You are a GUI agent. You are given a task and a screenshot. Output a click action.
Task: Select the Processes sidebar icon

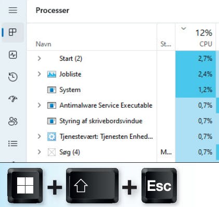(12, 32)
